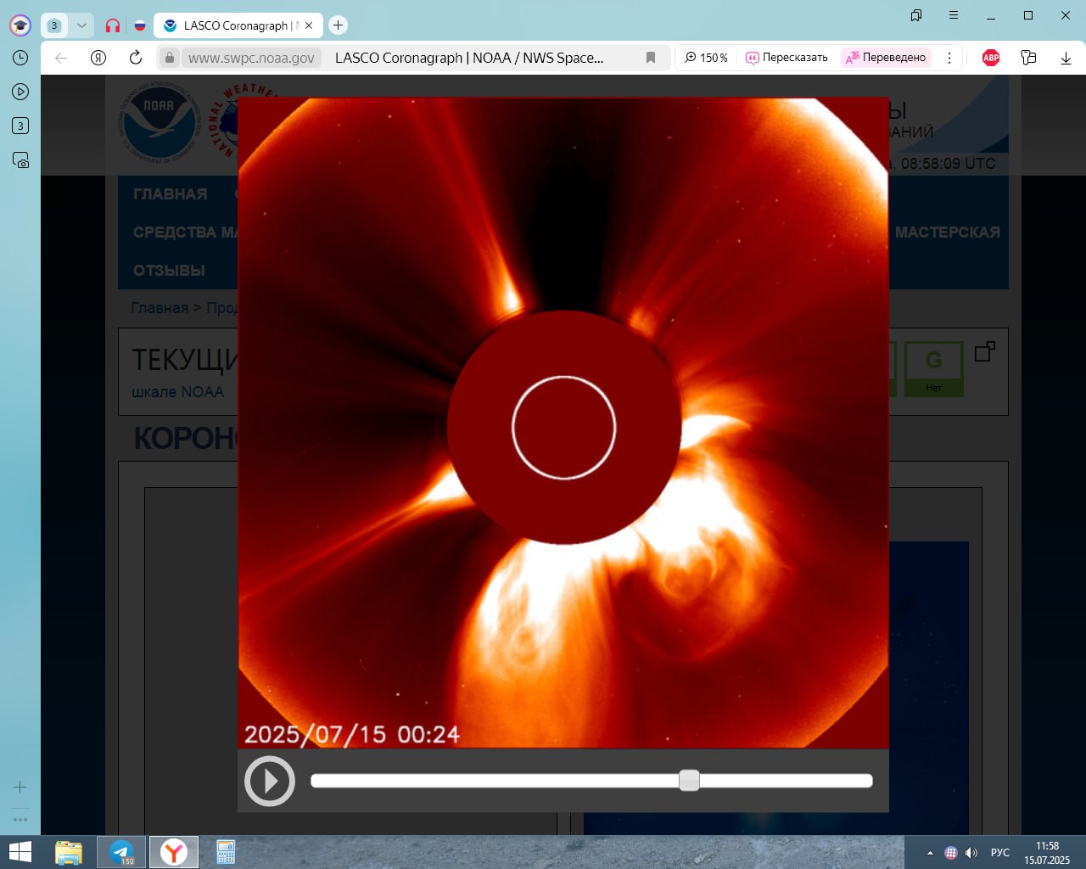Play the LASCO coronagraph animation

(270, 781)
